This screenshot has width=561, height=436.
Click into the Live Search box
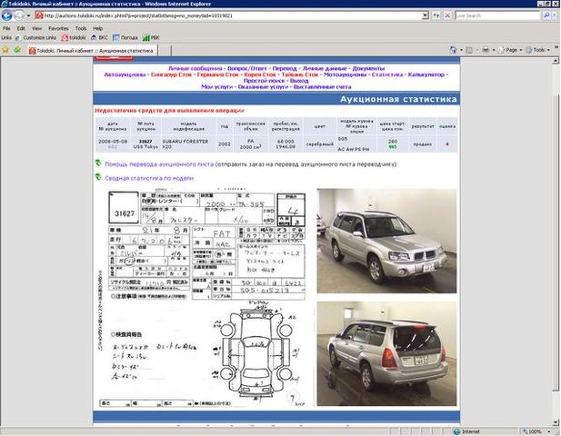[497, 15]
